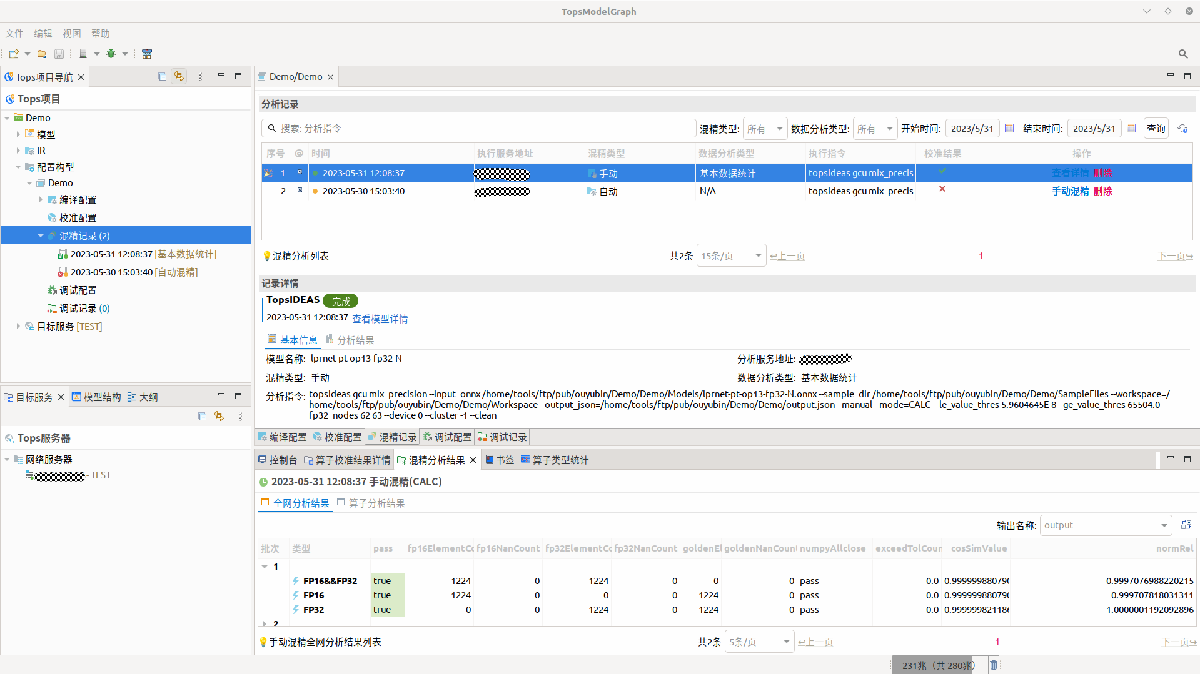Open the 15条/页 page size dropdown
Image resolution: width=1200 pixels, height=674 pixels.
731,255
